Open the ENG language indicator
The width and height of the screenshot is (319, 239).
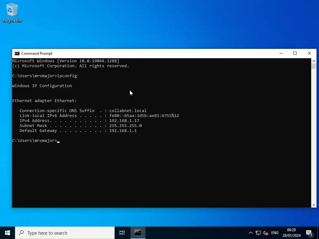275,233
